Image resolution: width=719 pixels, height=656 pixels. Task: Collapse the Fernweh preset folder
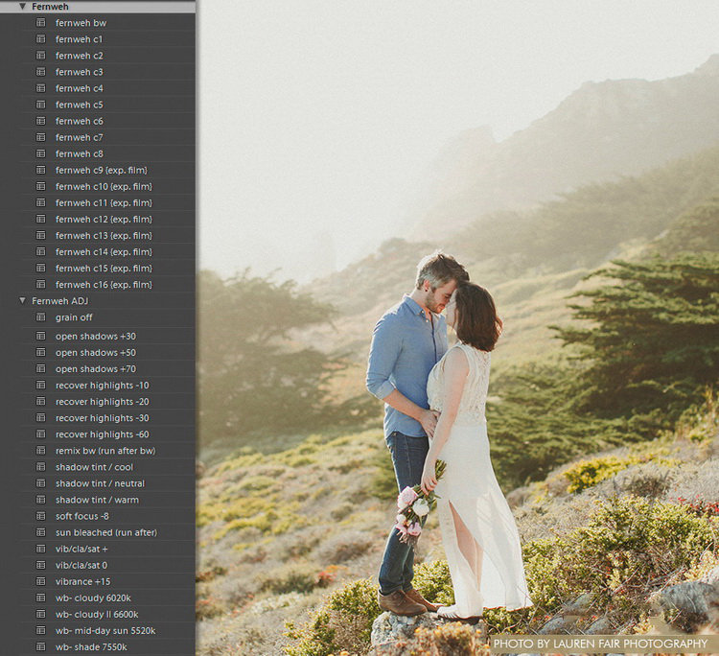(x=22, y=7)
